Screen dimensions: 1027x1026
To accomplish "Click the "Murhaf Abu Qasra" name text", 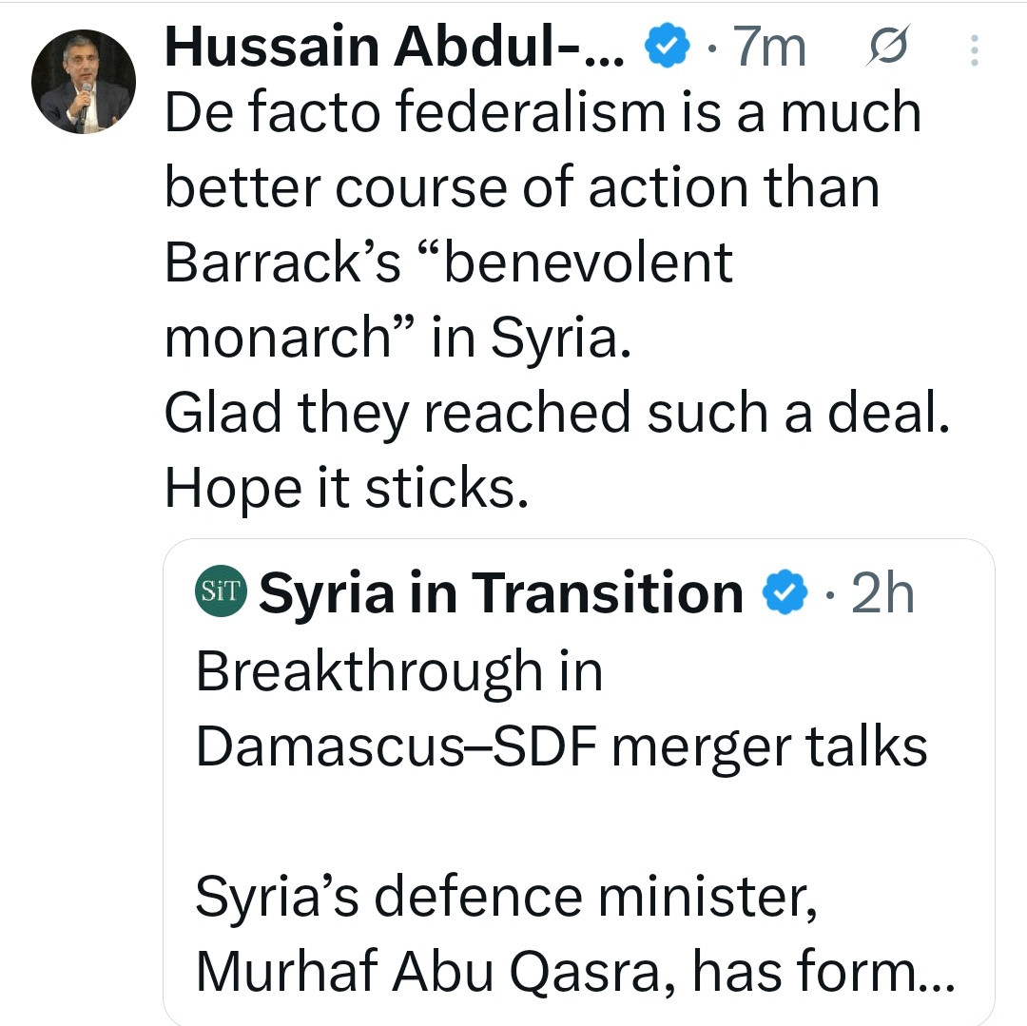I will [x=430, y=971].
